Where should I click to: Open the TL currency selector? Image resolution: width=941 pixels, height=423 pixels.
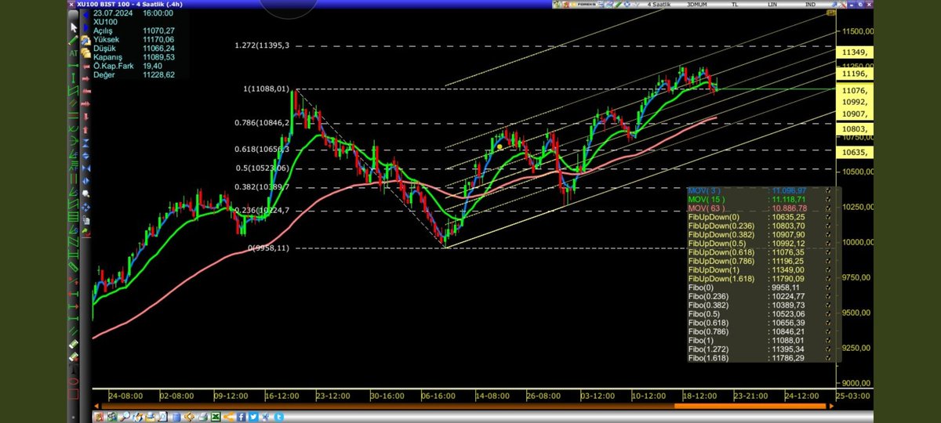[x=735, y=5]
